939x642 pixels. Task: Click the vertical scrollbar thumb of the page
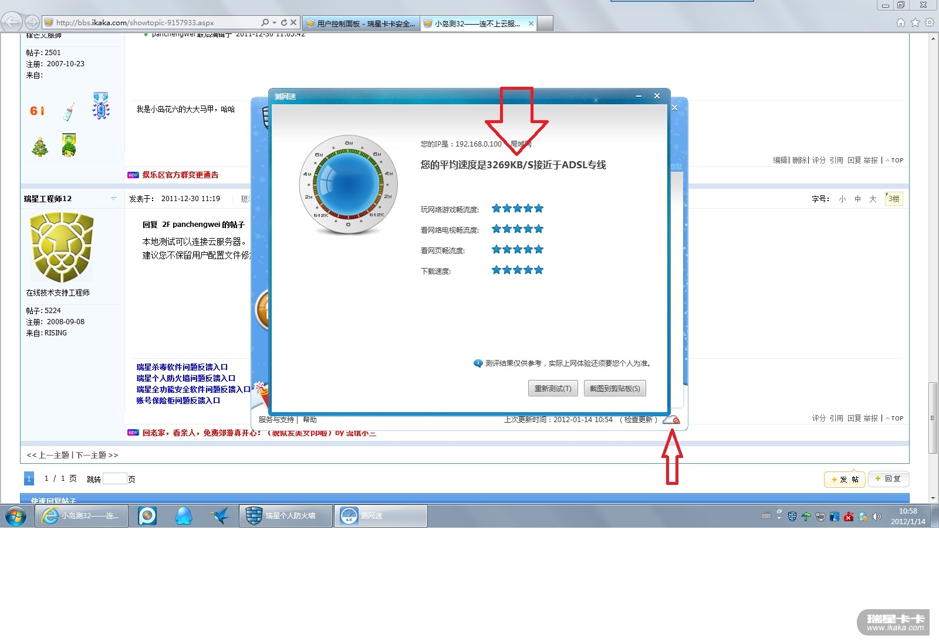click(x=933, y=417)
